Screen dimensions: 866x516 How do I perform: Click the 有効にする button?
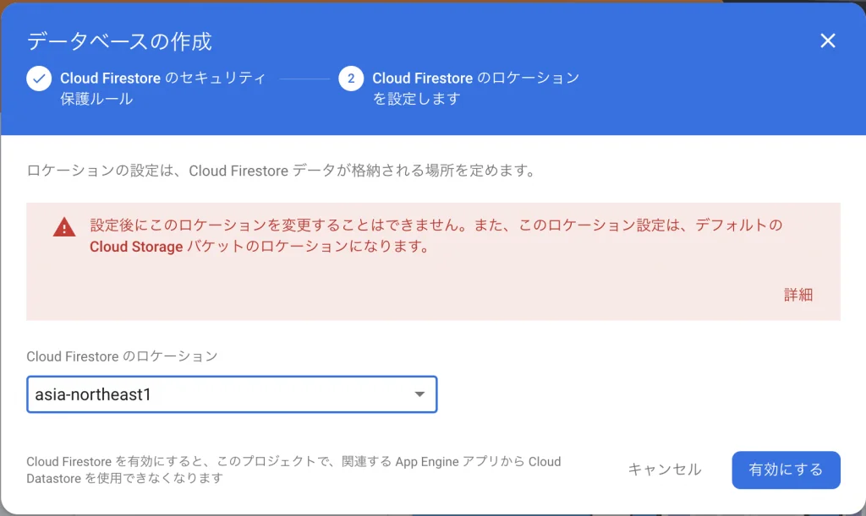(x=786, y=470)
